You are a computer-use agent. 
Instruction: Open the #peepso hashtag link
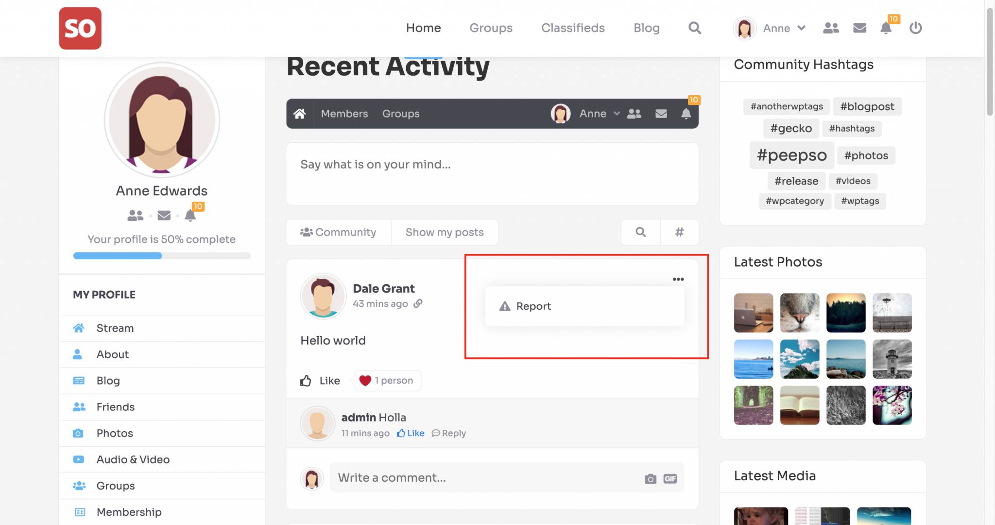click(791, 155)
